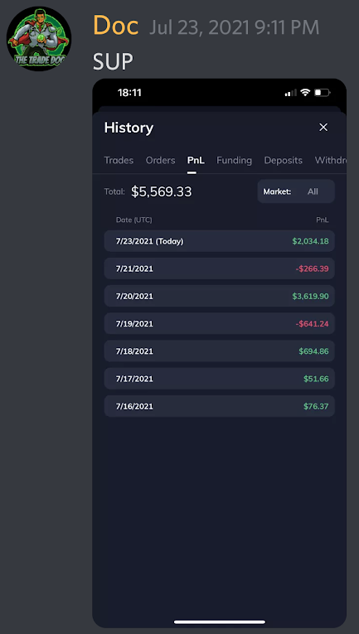
Task: Tap the battery status icon
Action: [323, 93]
